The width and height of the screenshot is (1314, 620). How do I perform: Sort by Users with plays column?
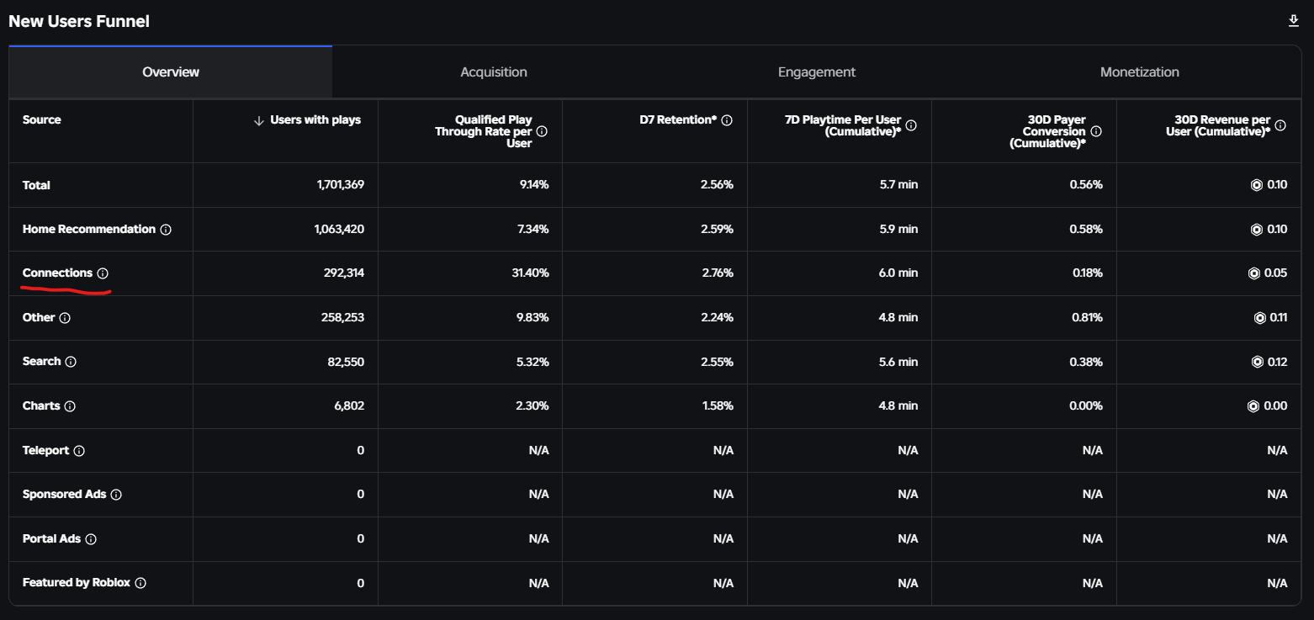point(308,120)
